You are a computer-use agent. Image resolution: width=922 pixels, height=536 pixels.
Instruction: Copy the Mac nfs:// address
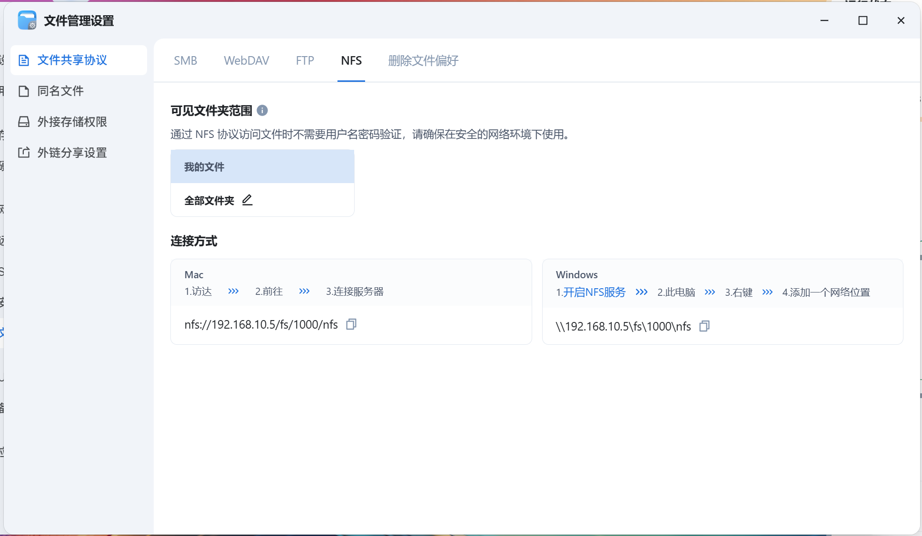pyautogui.click(x=351, y=324)
